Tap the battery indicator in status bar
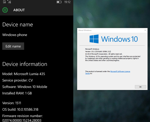 pyautogui.click(x=59, y=2)
